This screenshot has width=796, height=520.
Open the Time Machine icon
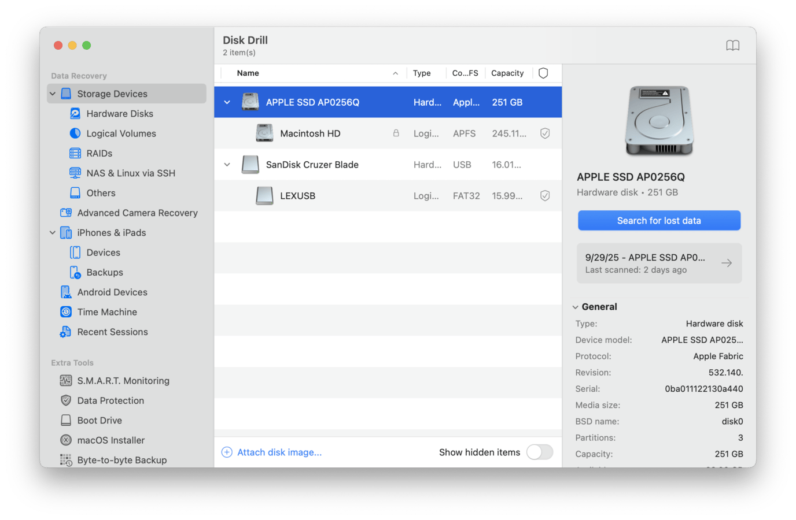66,312
